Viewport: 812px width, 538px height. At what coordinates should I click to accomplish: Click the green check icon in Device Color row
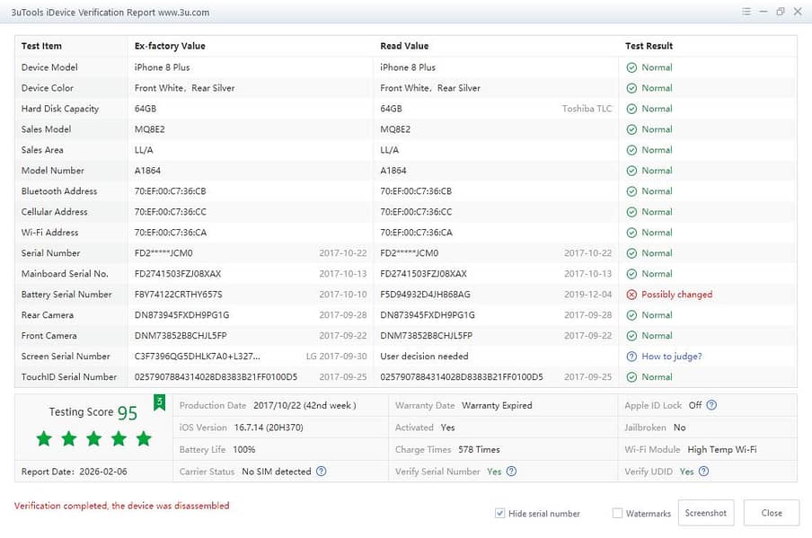pos(631,88)
